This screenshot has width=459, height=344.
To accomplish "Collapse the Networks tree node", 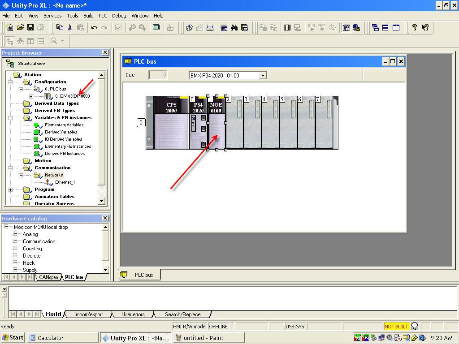I will coord(21,175).
